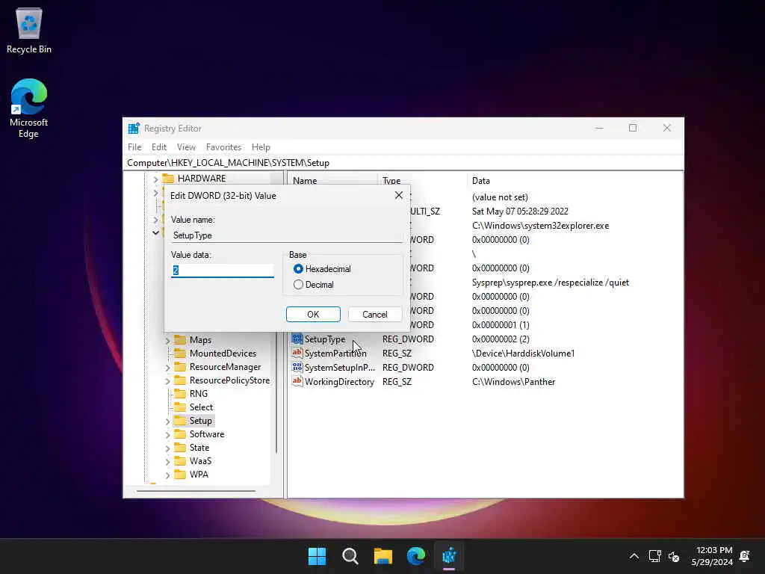Expand the WaaS key
This screenshot has width=765, height=574.
pos(168,461)
